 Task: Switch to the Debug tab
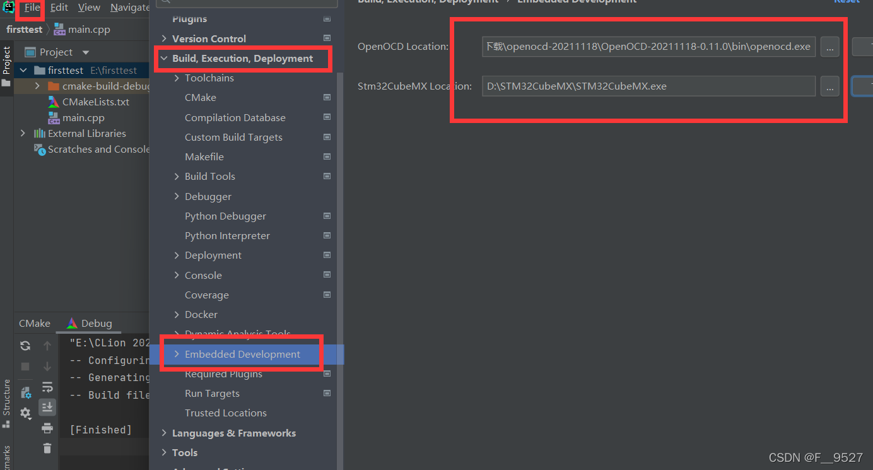90,323
